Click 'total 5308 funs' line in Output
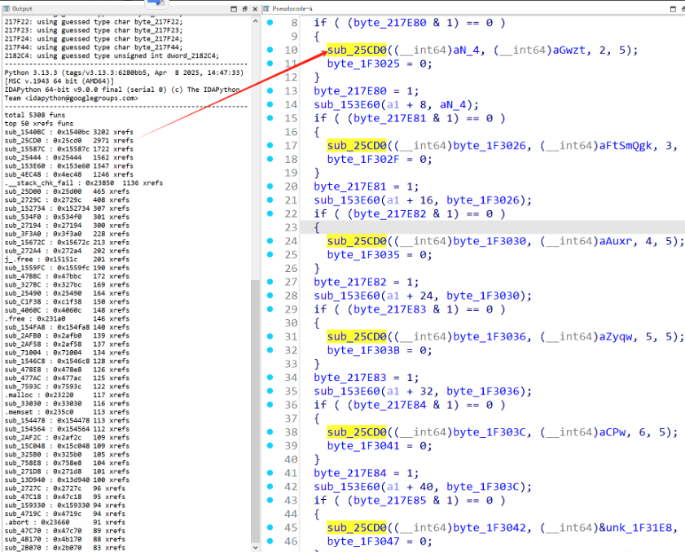Image resolution: width=685 pixels, height=552 pixels. click(35, 115)
